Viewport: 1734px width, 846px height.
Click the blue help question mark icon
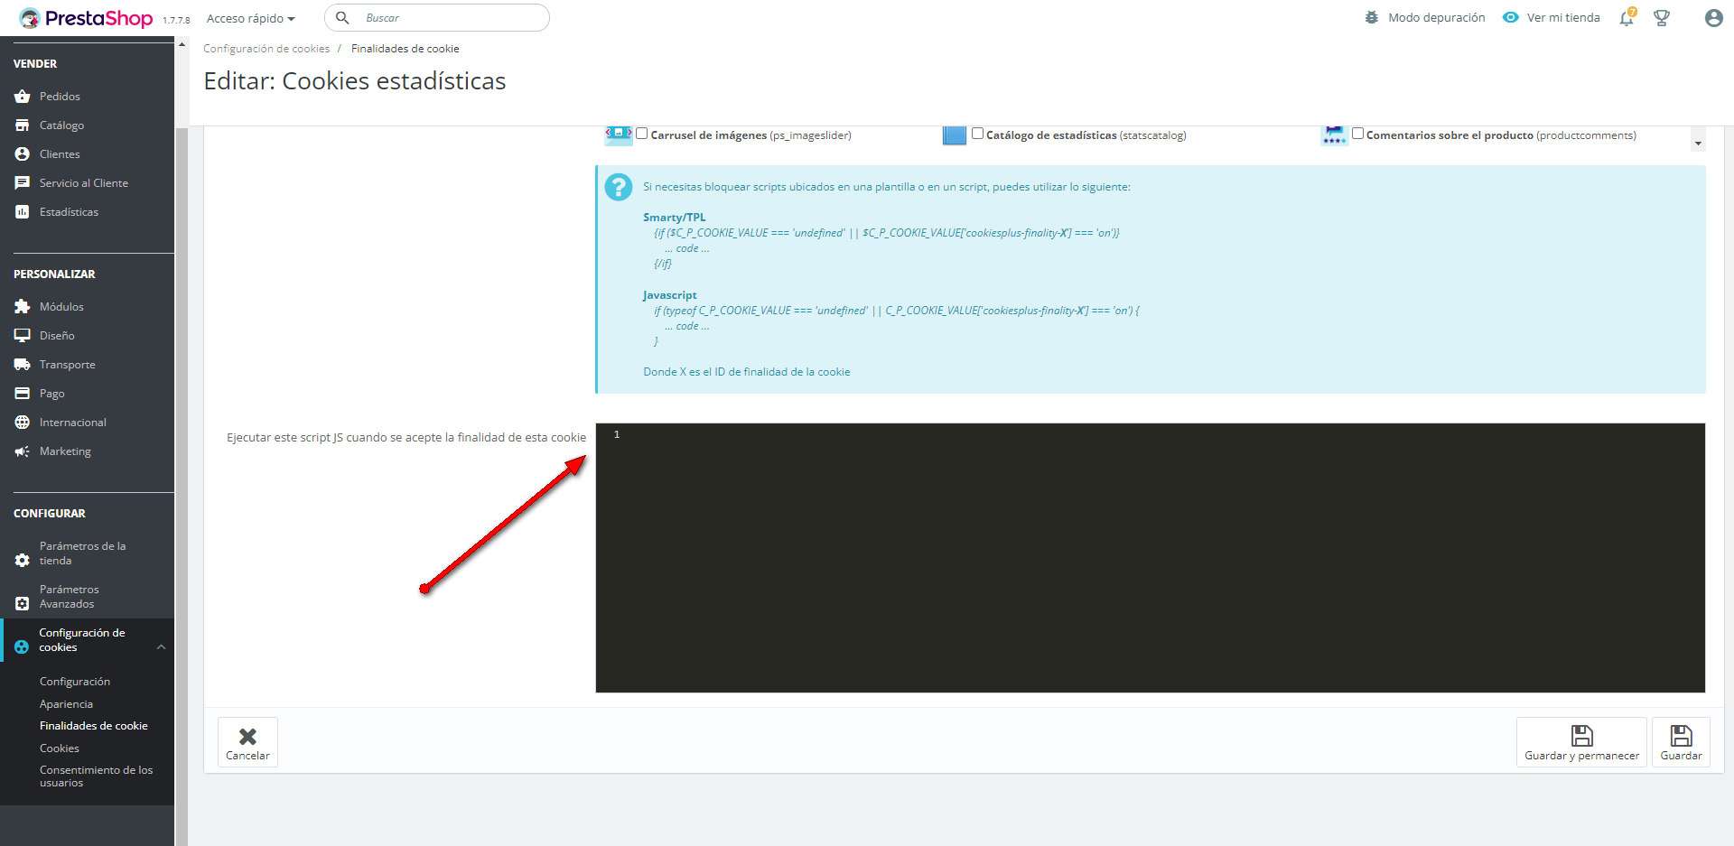coord(619,187)
